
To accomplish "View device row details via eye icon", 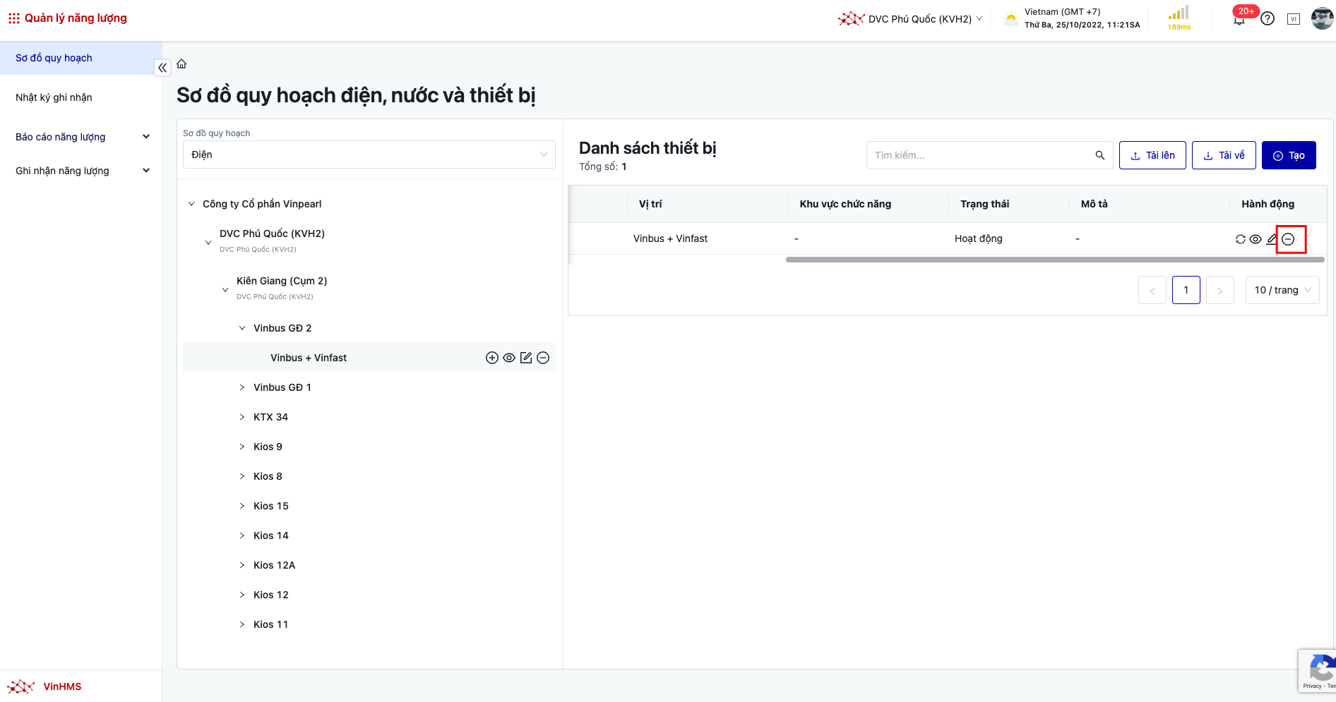I will click(1256, 239).
